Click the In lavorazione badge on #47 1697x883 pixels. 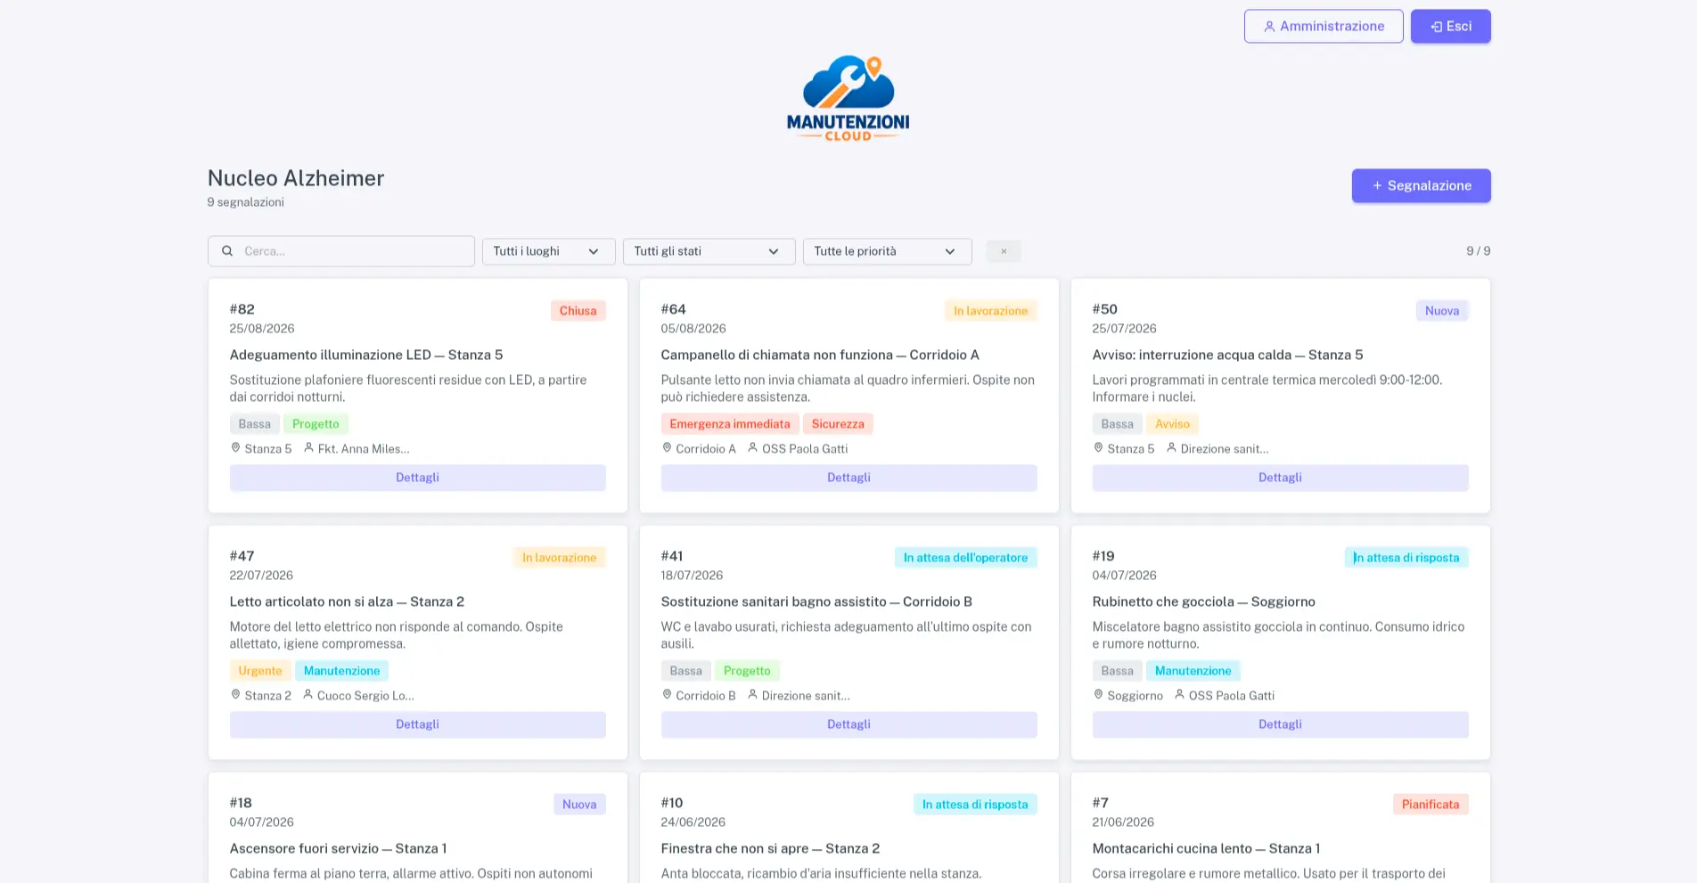[x=559, y=558]
